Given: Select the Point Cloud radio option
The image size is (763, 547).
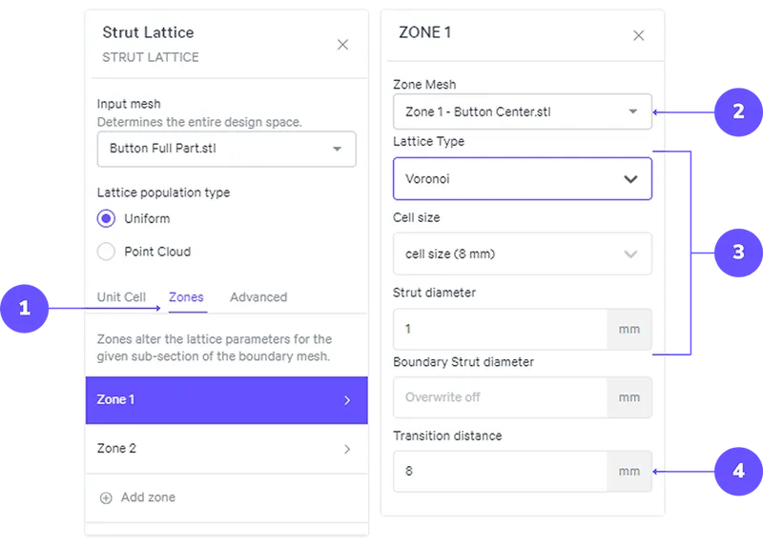Looking at the screenshot, I should tap(107, 252).
